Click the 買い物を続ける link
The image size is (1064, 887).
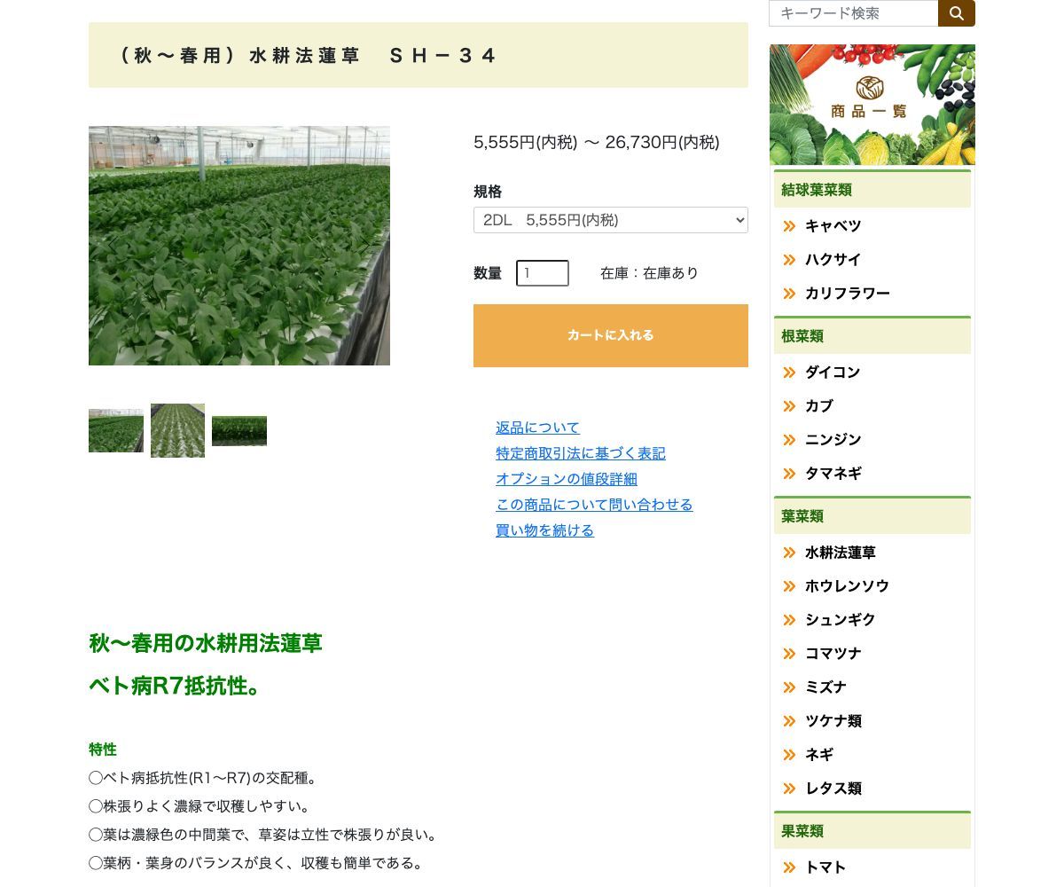[544, 530]
